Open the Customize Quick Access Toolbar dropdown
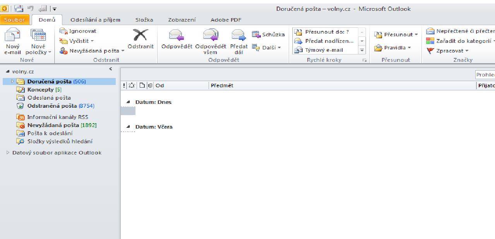495x239 pixels. pyautogui.click(x=54, y=9)
